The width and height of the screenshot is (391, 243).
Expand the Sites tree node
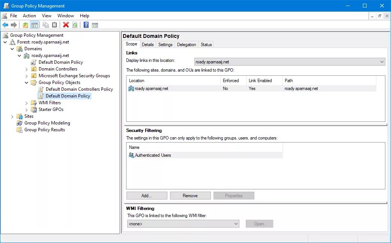pyautogui.click(x=12, y=116)
